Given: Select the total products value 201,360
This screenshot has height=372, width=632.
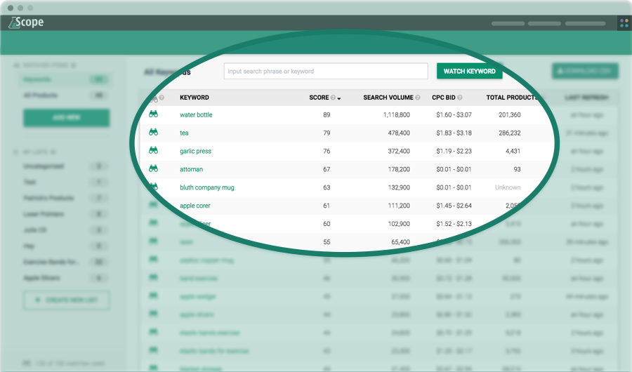Looking at the screenshot, I should (x=510, y=115).
